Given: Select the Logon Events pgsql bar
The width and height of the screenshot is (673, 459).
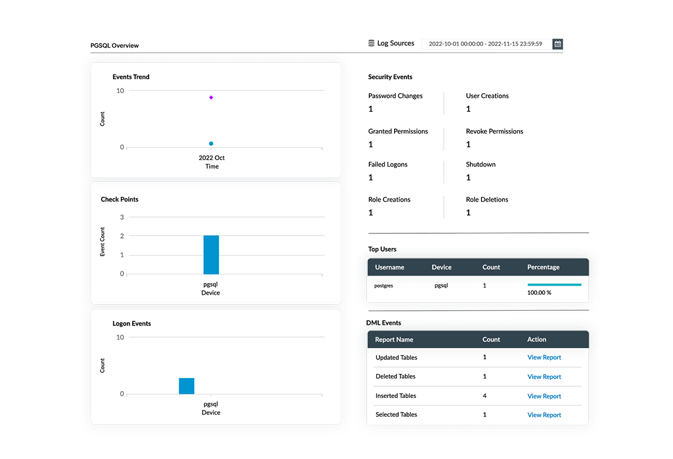Looking at the screenshot, I should coord(186,386).
